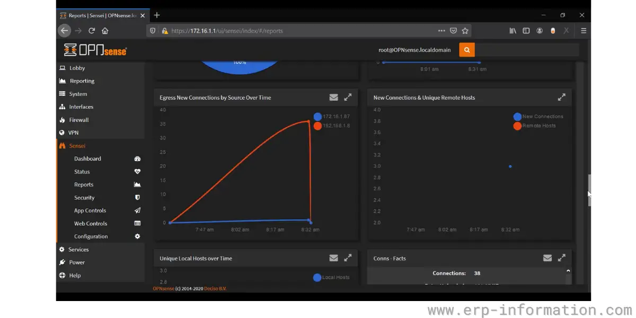Expand Egress New Connections chart fullscreen
636x318 pixels.
[348, 98]
